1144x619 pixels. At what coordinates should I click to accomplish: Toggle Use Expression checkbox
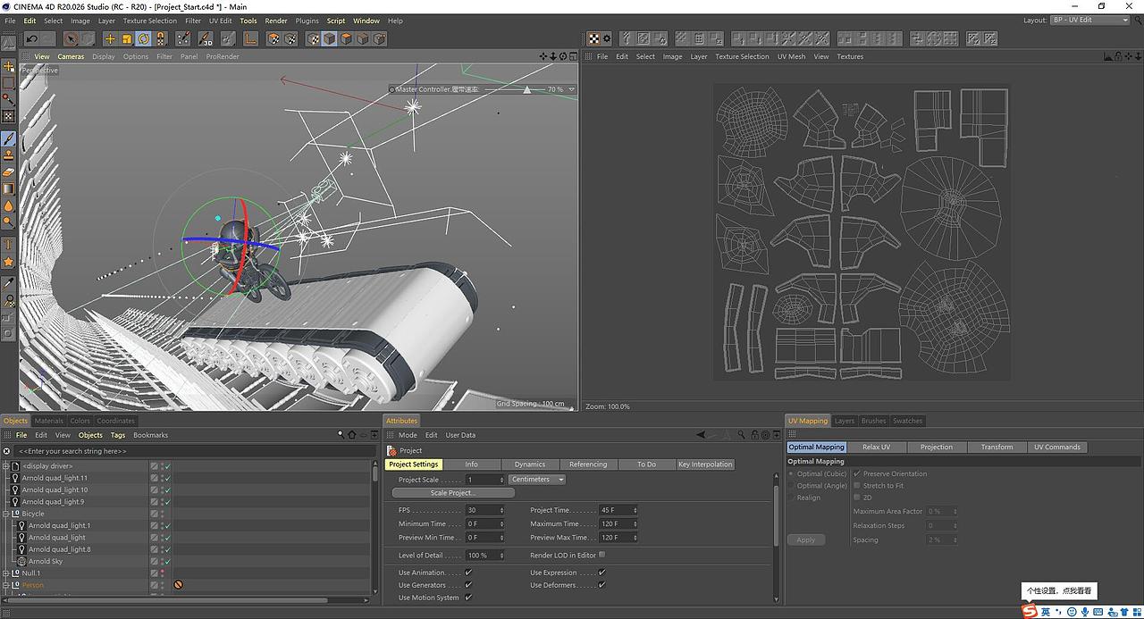tap(601, 573)
